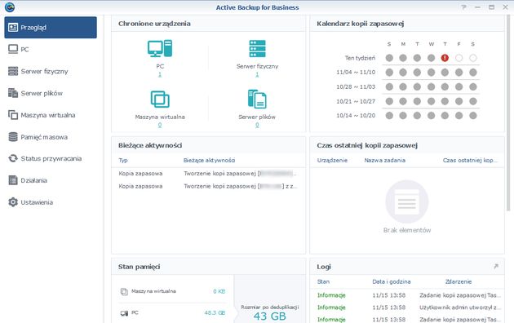Click Saturday's empty circle in Ten tydzień

472,58
